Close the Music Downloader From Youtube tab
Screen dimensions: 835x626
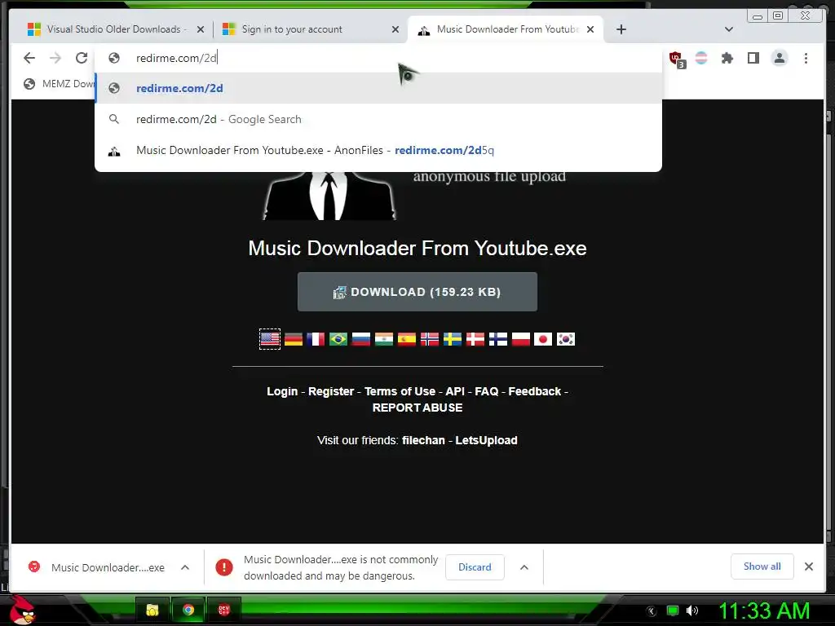pos(590,29)
